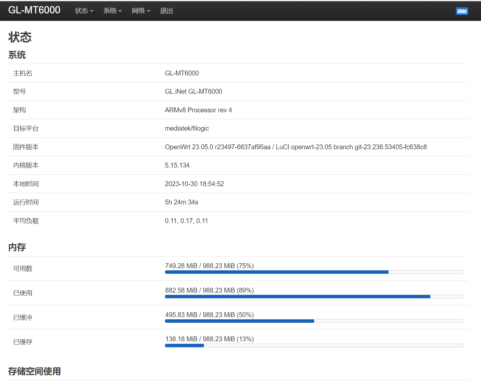The image size is (481, 387).
Task: Click the 运行时间 uptime value
Action: (181, 202)
